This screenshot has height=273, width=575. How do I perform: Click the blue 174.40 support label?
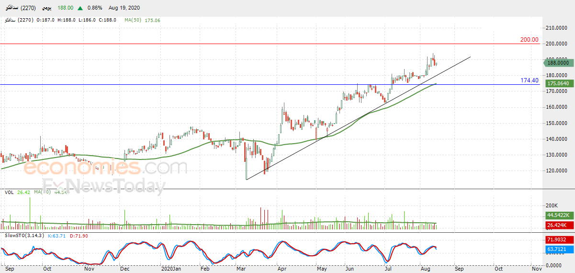coord(530,80)
